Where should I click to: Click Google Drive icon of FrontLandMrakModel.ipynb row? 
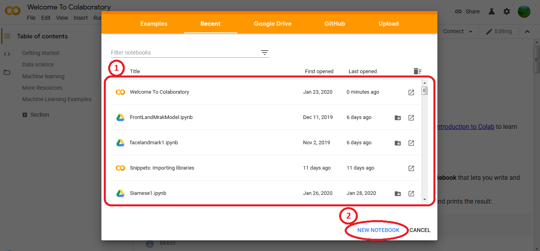[120, 117]
